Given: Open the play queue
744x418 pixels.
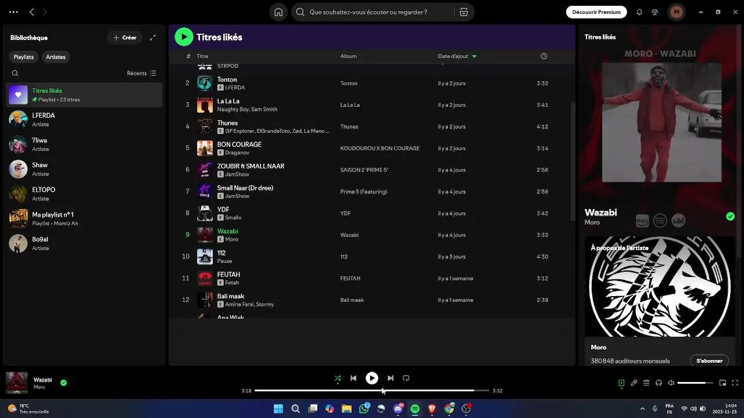Looking at the screenshot, I should pyautogui.click(x=646, y=383).
